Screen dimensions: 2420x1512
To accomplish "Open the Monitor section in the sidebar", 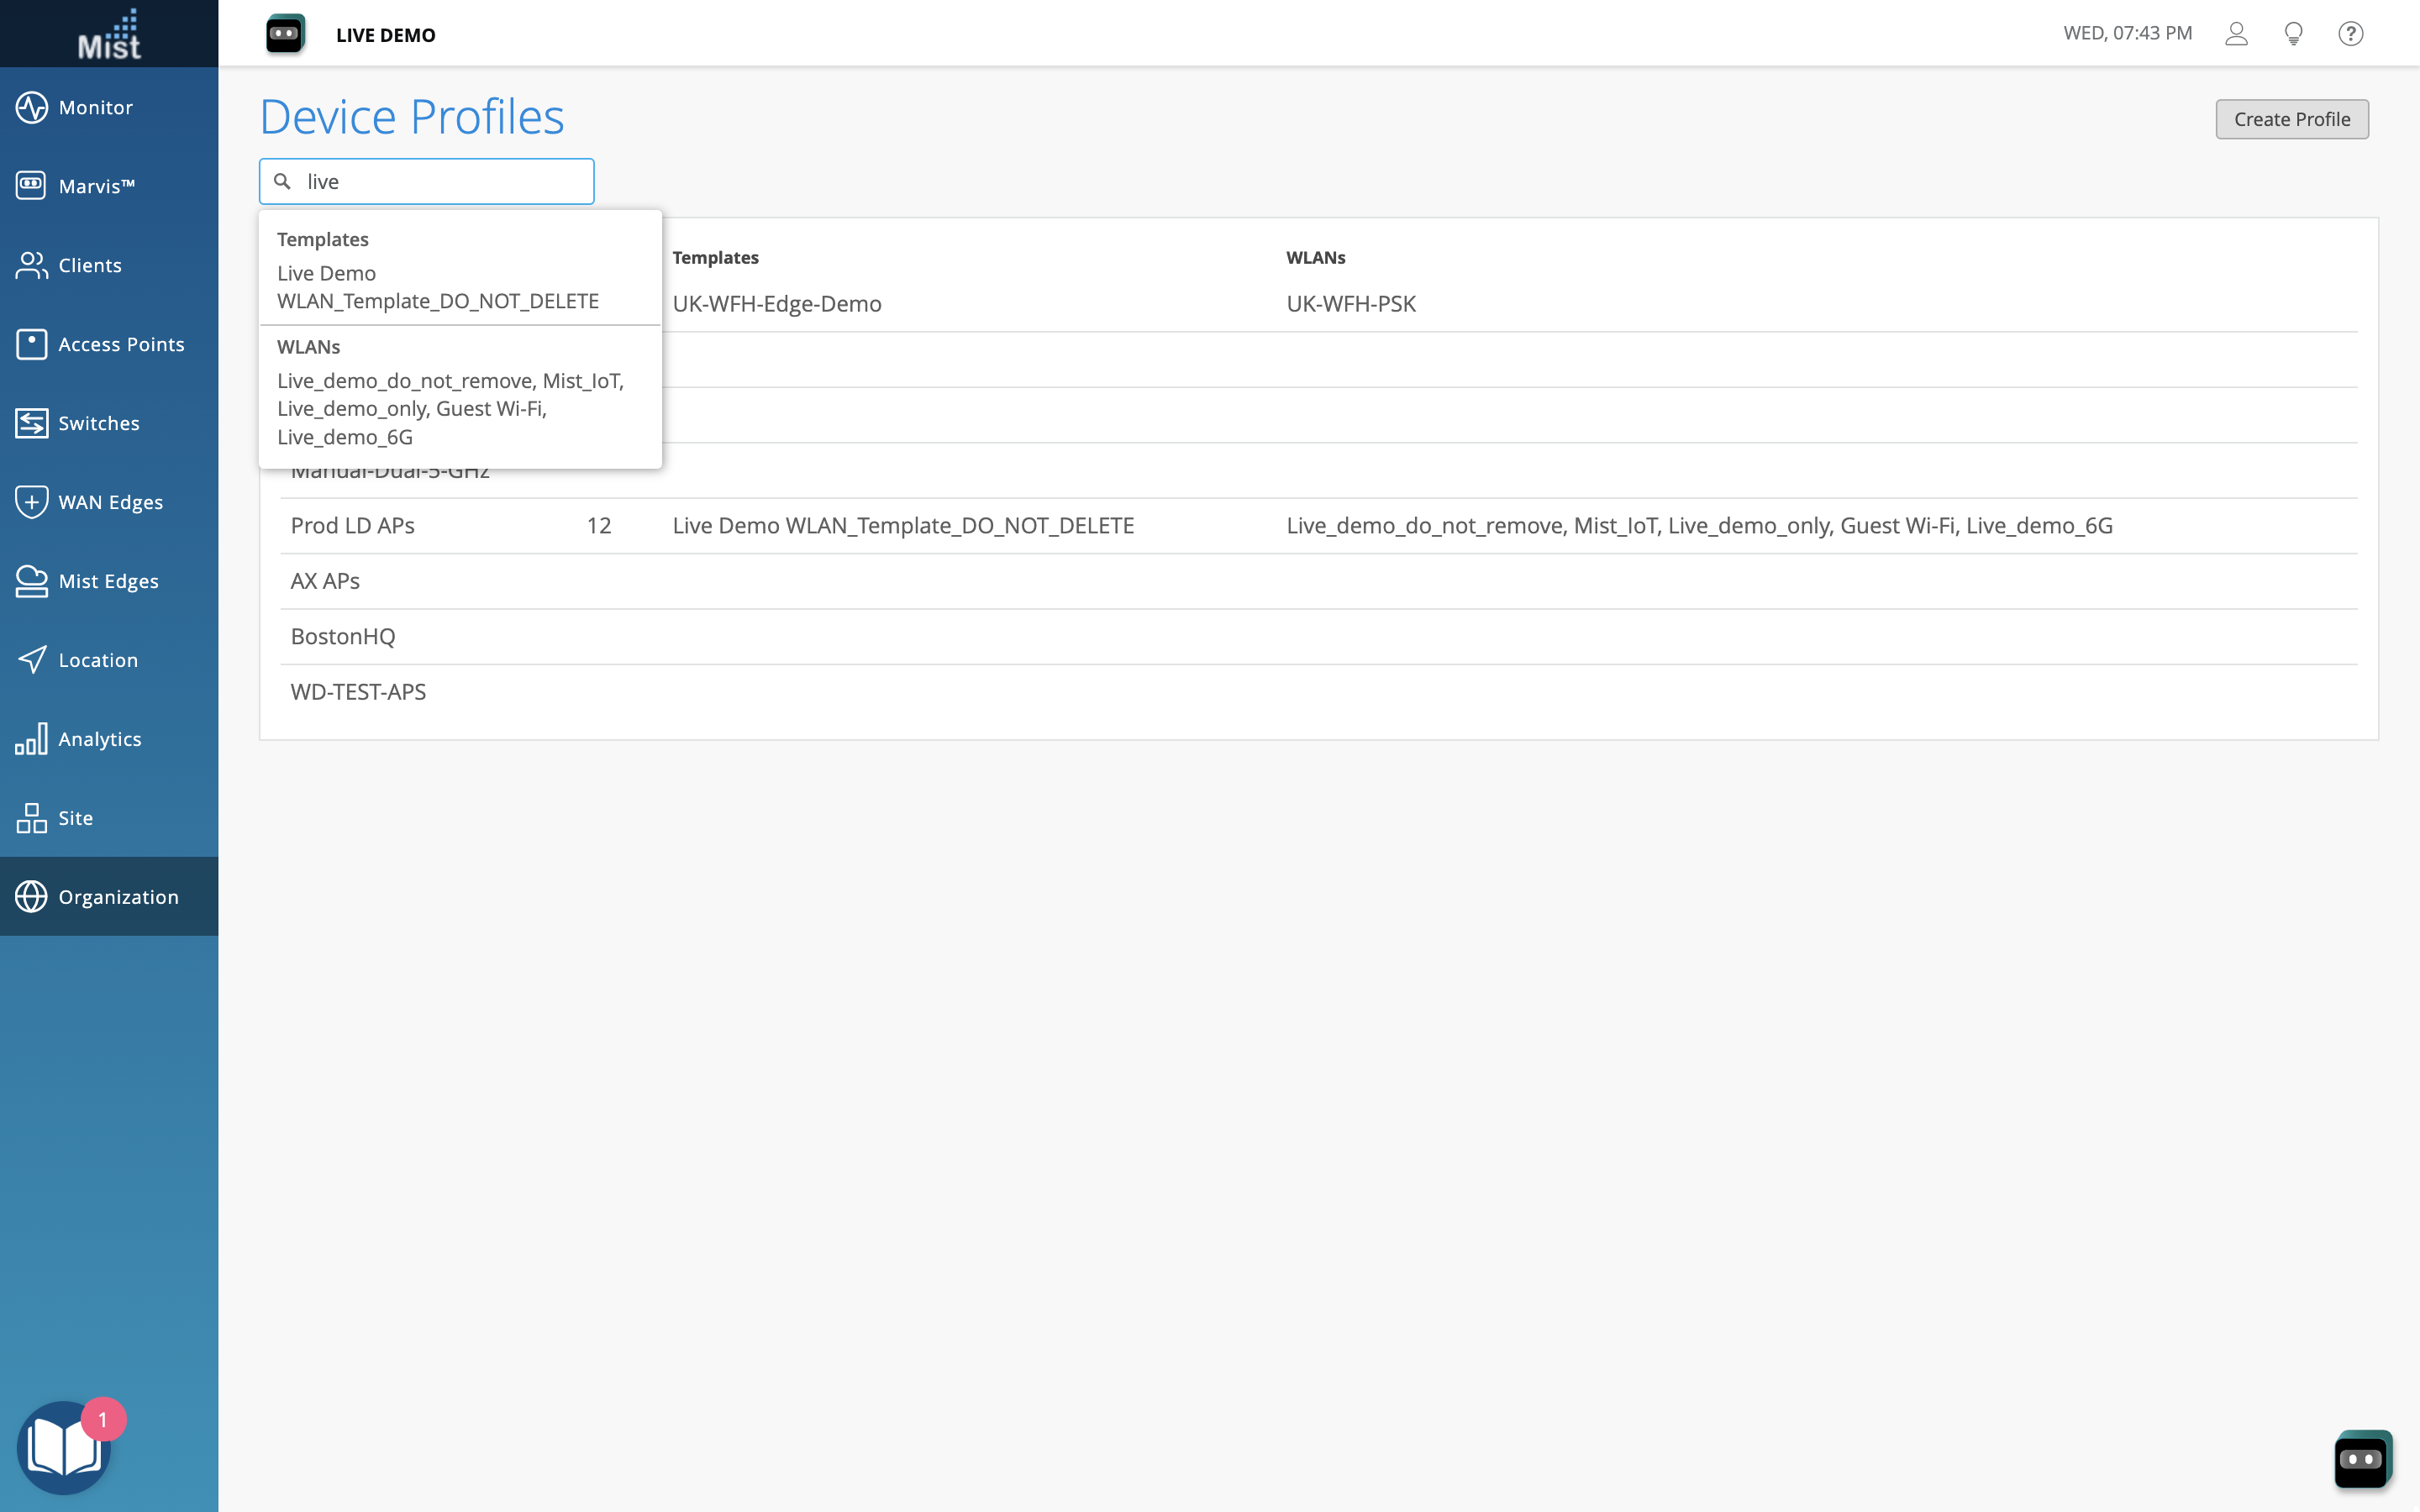I will pos(95,107).
